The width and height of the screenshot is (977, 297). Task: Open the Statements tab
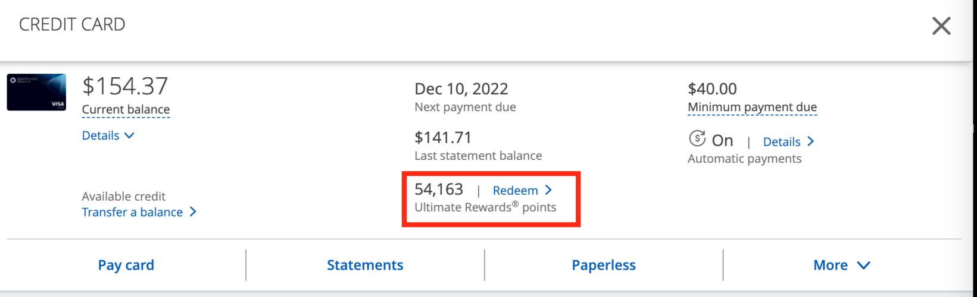point(365,265)
